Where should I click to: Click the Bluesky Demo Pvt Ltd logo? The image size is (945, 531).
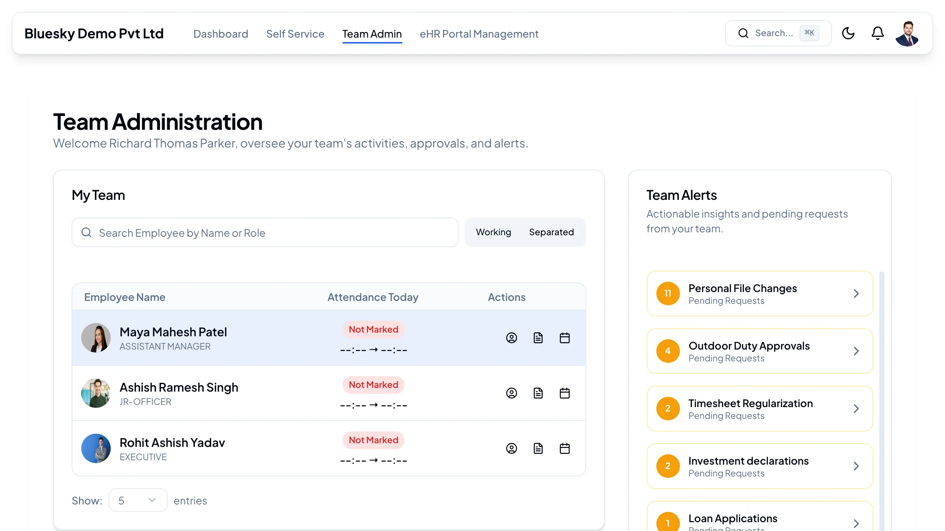tap(94, 34)
